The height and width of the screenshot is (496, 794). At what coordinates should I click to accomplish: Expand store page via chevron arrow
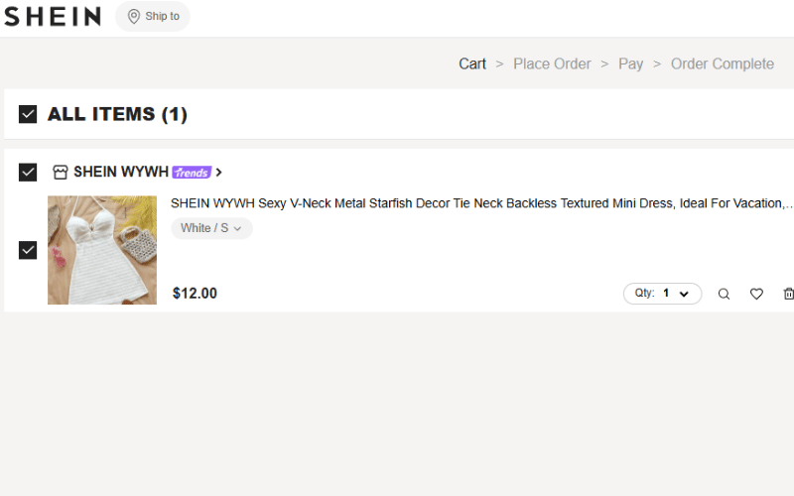pyautogui.click(x=219, y=173)
